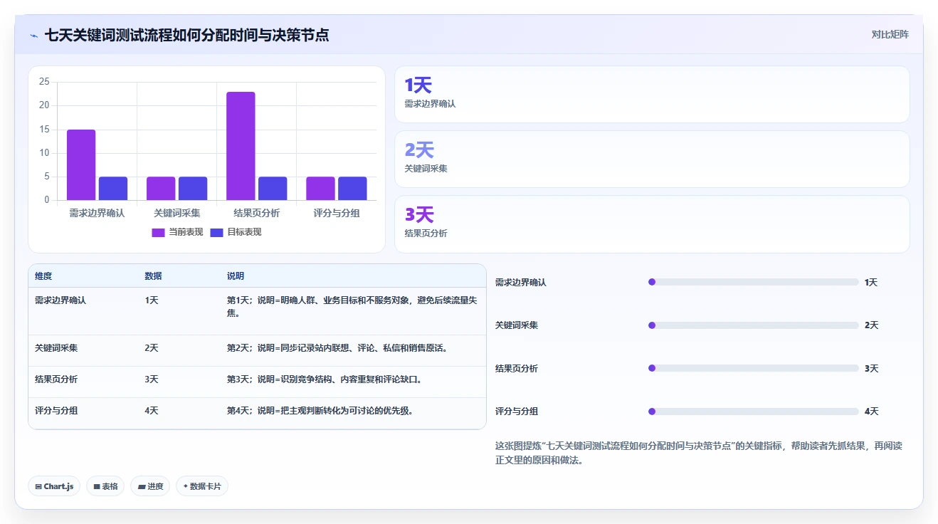Toggle the 目标表现 legend swatch
This screenshot has height=524, width=938.
tap(217, 232)
